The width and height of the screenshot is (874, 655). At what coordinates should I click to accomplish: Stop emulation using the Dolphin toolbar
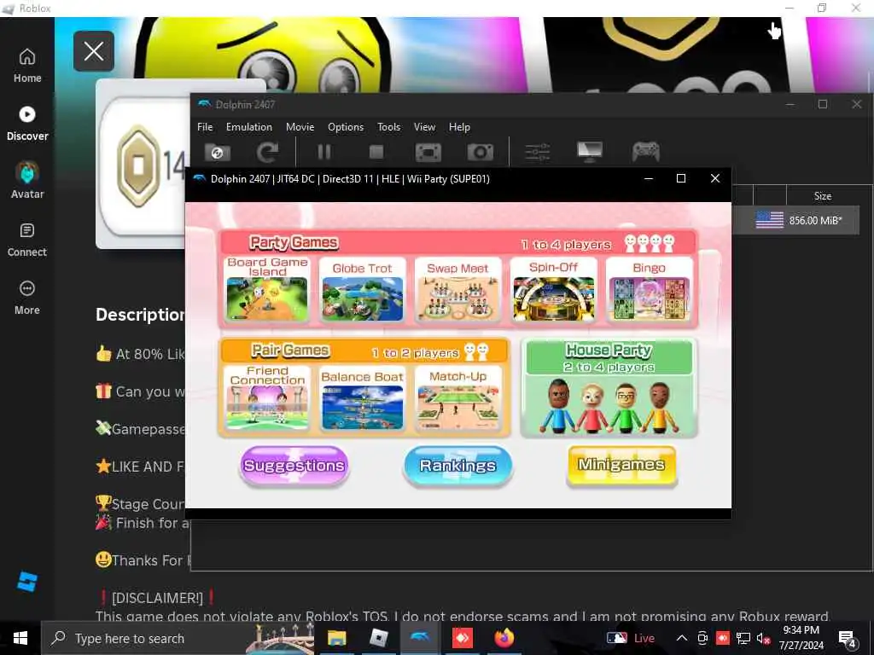pyautogui.click(x=376, y=152)
